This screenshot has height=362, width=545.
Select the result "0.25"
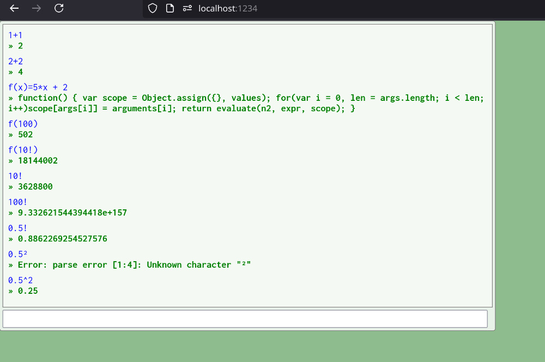[x=28, y=291]
